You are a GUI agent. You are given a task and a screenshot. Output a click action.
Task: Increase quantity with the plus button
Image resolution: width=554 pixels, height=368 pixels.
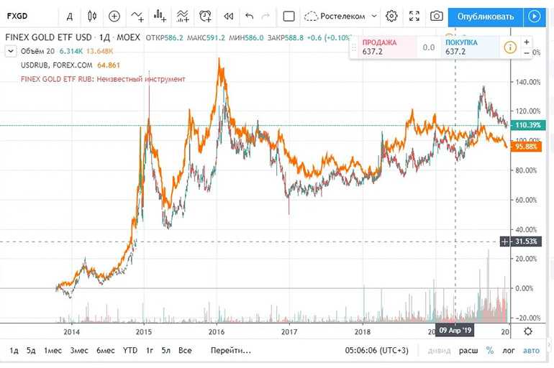(527, 42)
